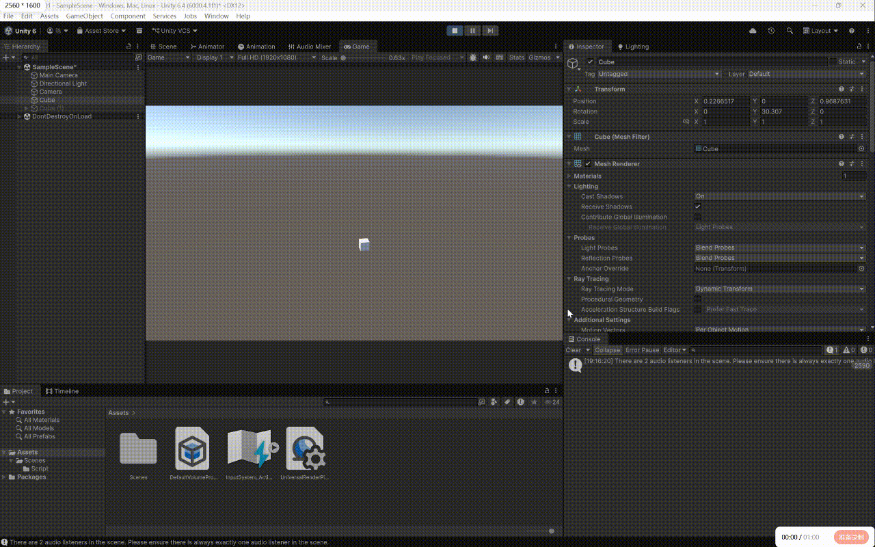Lock the Hierarchy panel with the padlock

point(129,46)
